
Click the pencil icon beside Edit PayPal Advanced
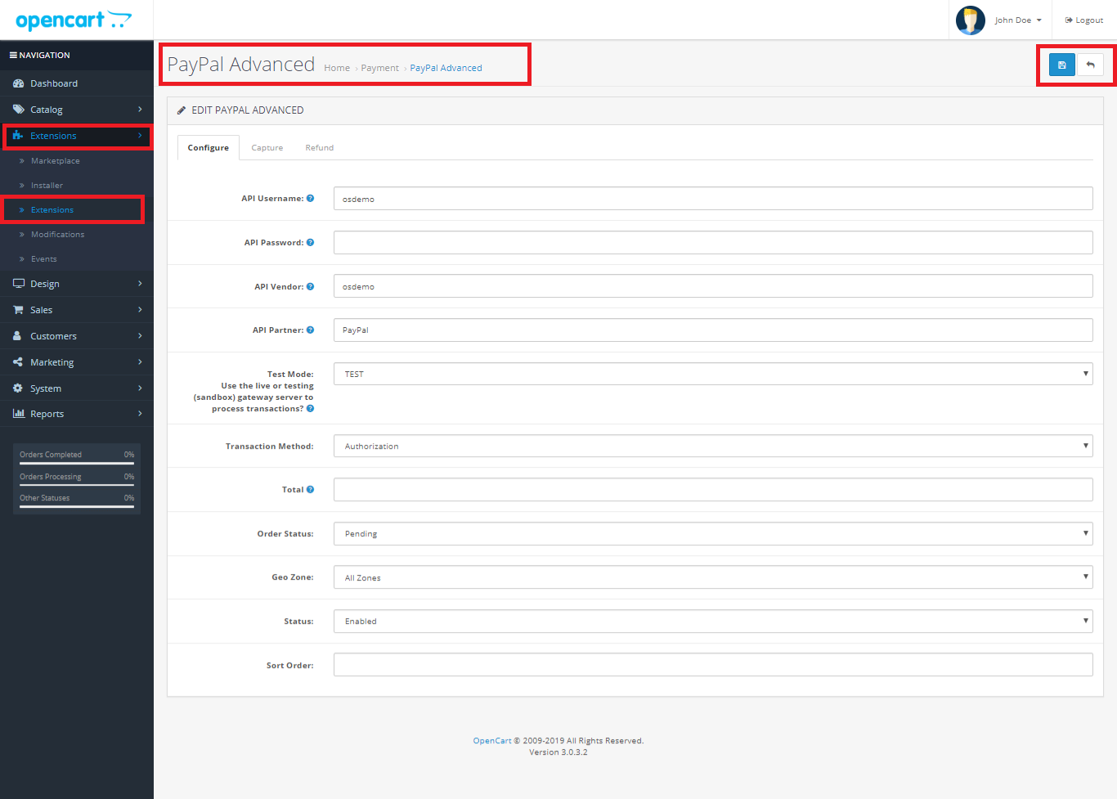point(182,110)
